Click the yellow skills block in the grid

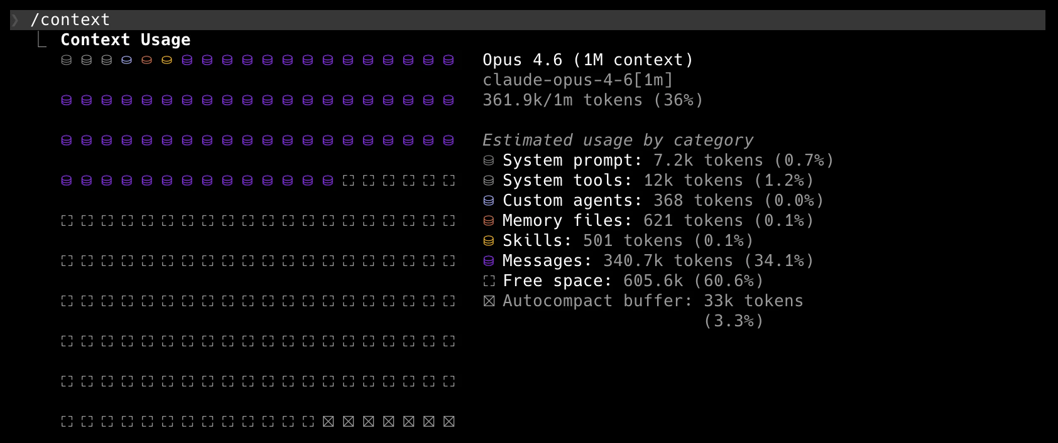(167, 60)
